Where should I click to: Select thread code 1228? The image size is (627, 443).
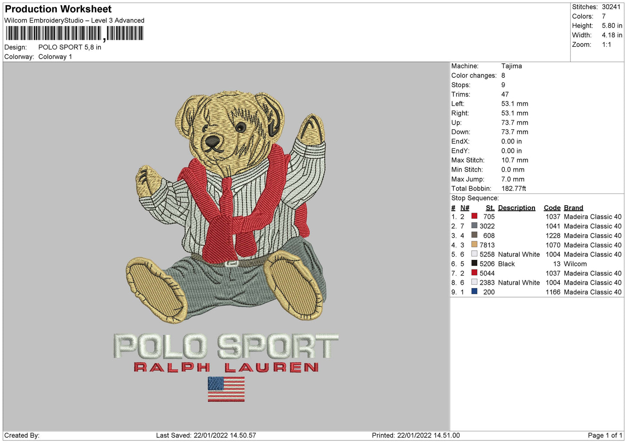pos(553,236)
